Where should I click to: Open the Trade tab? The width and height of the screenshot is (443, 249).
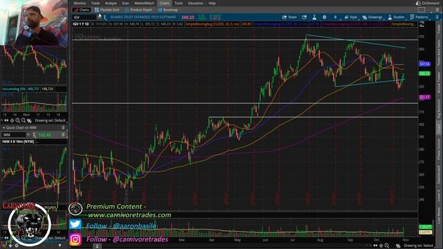point(96,3)
